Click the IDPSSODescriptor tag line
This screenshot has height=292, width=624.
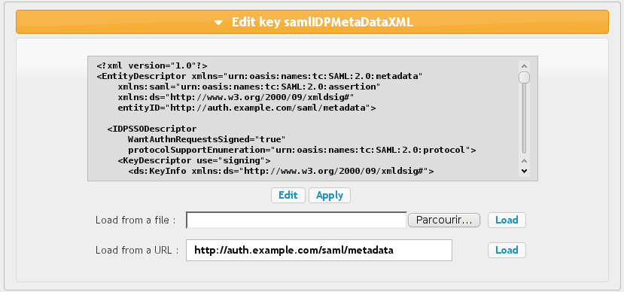[x=152, y=129]
